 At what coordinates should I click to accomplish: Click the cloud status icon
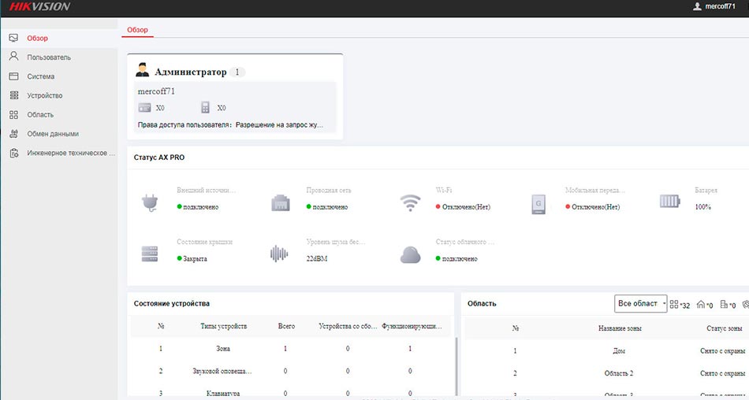click(x=410, y=255)
